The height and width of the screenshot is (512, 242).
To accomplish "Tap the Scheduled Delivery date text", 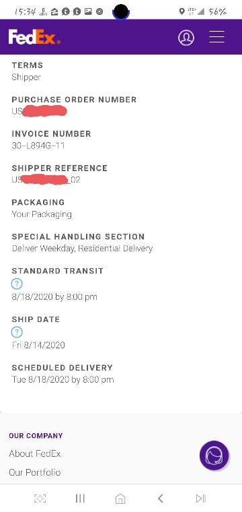I will point(63,379).
